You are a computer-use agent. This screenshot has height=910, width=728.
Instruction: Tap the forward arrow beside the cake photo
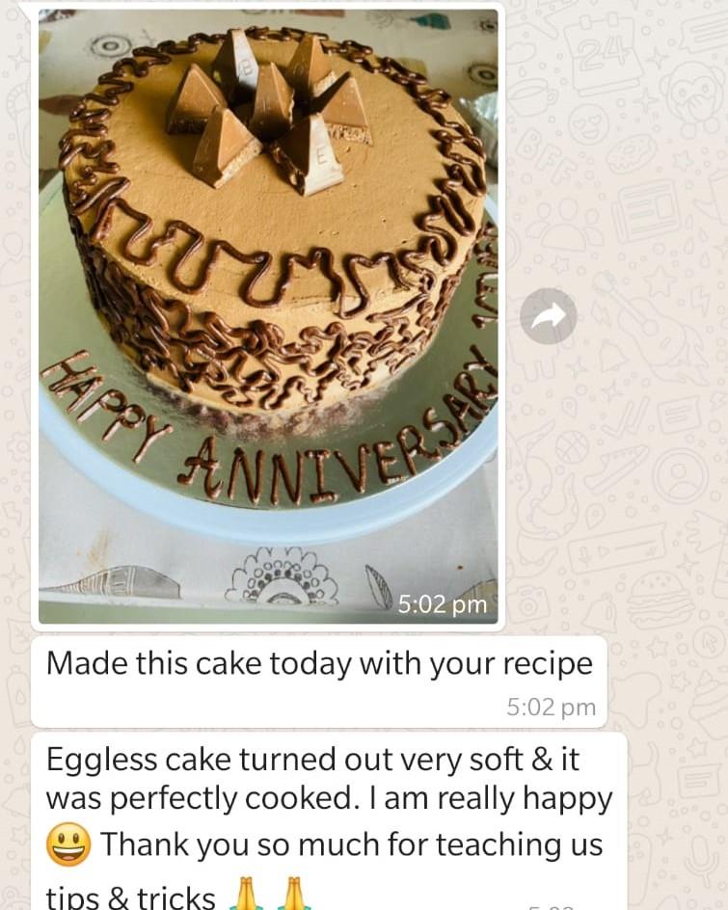[x=548, y=316]
